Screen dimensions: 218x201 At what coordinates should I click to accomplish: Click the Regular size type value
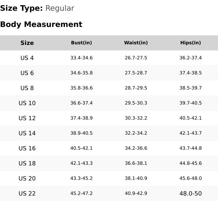[x=60, y=8]
